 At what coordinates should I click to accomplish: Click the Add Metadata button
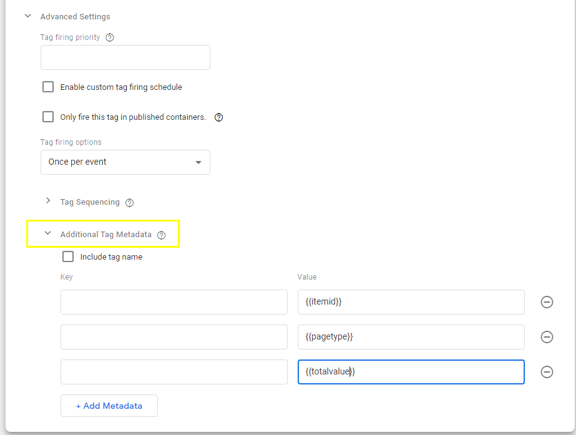point(109,406)
